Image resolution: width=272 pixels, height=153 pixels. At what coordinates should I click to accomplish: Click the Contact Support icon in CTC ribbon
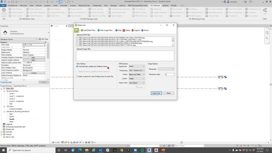pos(4,12)
